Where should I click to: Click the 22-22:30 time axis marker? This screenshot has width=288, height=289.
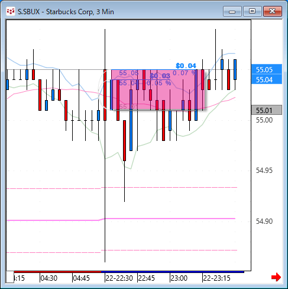119,278
